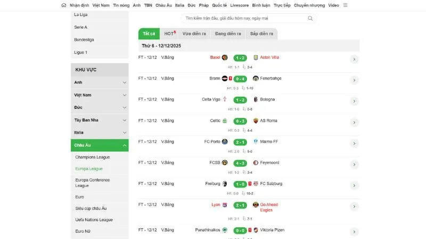
Task: Open details arrow for Celtic match
Action: coord(354,123)
